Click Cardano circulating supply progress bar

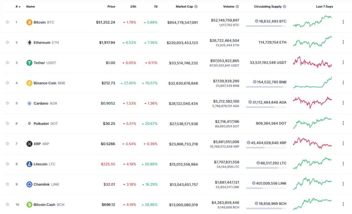tap(266, 107)
